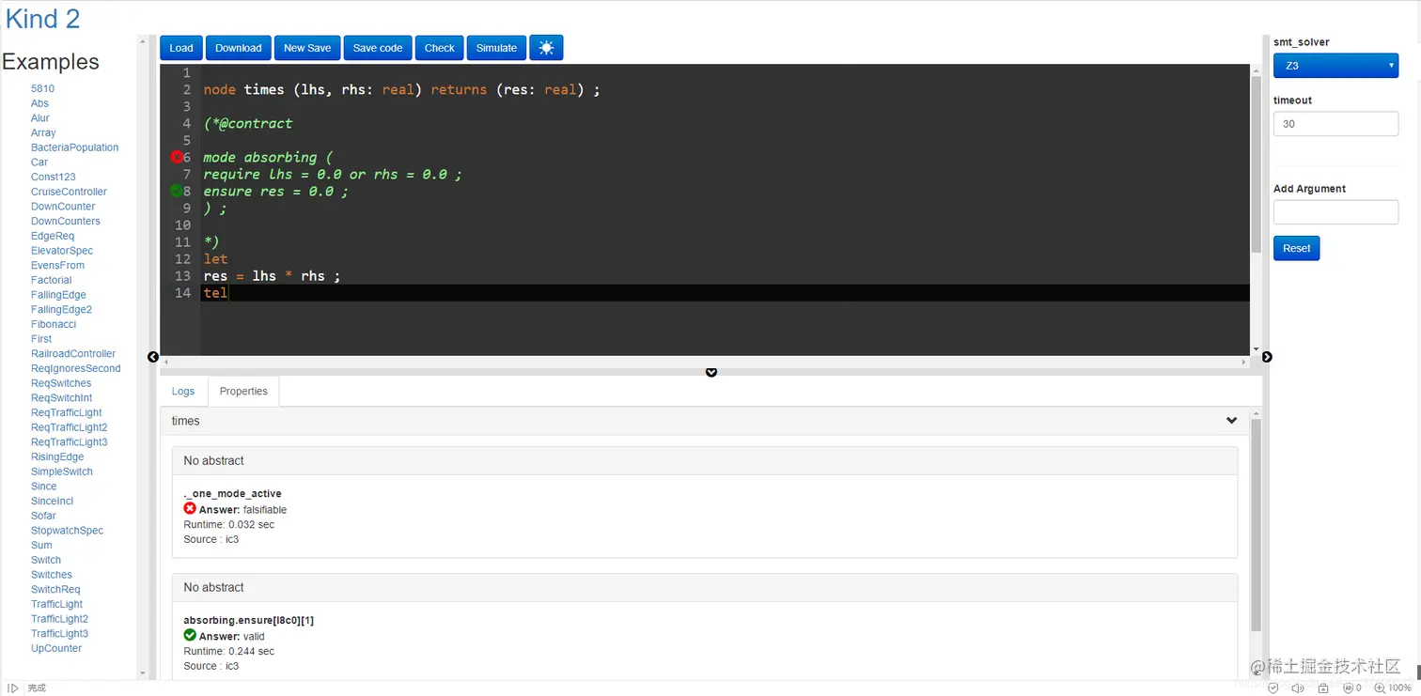Click the Add Argument input field
The image size is (1421, 696).
(x=1335, y=212)
